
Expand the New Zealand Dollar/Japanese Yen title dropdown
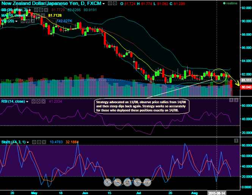pos(104,3)
